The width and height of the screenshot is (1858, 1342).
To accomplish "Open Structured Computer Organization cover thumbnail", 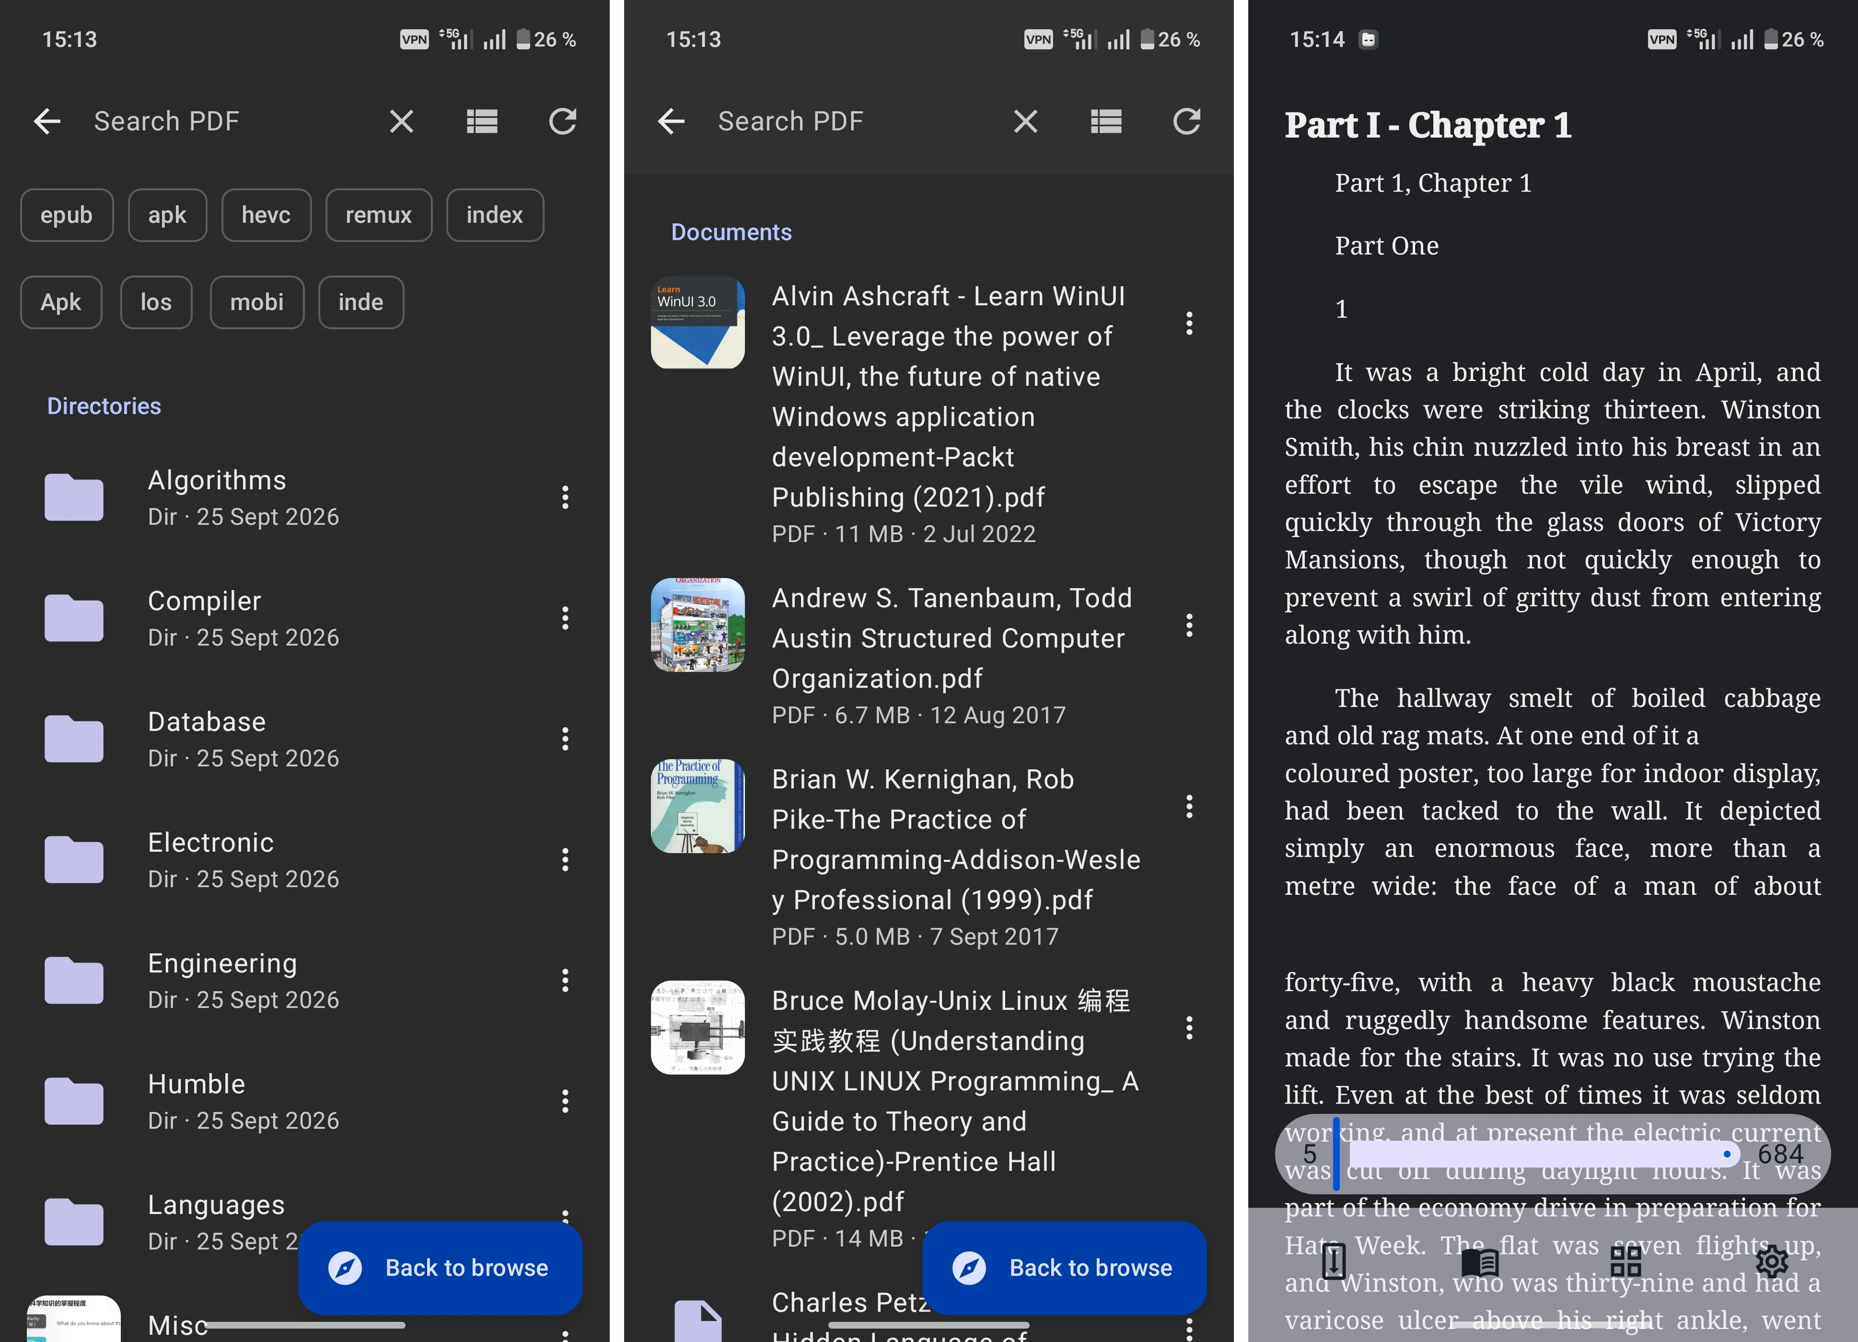I will [x=698, y=625].
